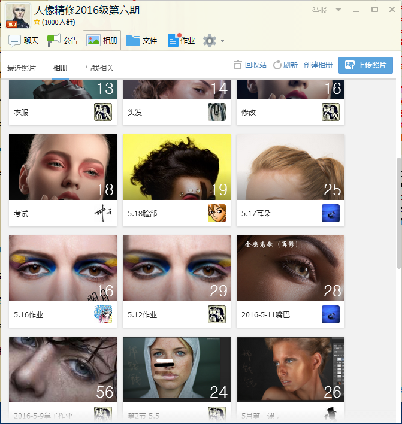The image size is (402, 424).
Task: Open the 5.18脸部 album cover
Action: pyautogui.click(x=177, y=167)
